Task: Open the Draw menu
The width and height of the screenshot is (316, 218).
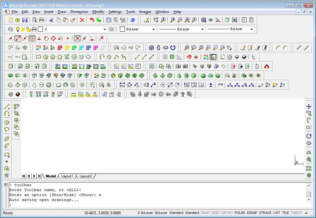Action: pos(62,12)
